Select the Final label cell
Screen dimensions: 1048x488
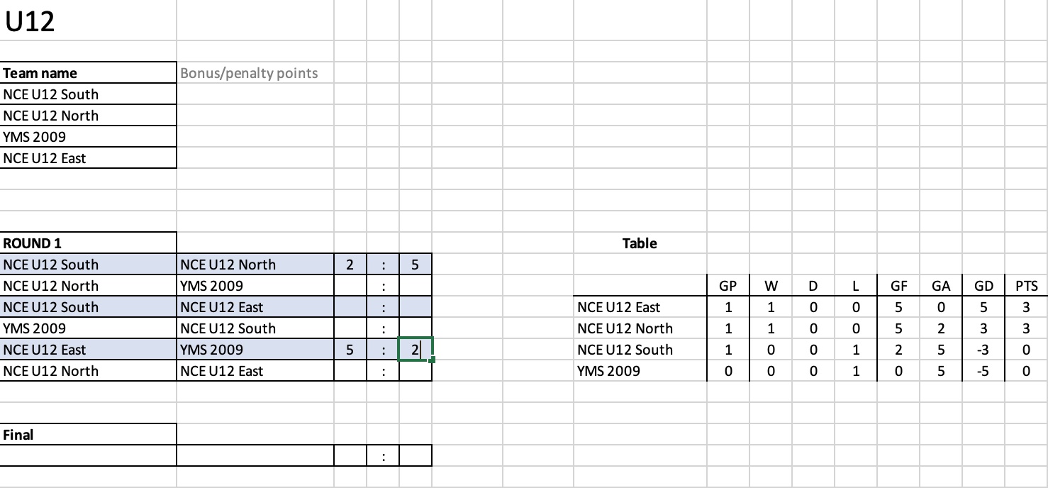click(x=88, y=435)
